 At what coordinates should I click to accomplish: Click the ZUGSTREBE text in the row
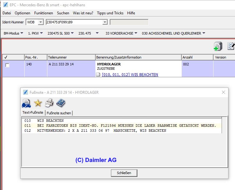click(106, 69)
